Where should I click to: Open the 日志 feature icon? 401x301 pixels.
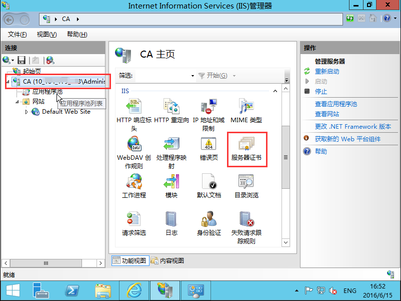(171, 223)
